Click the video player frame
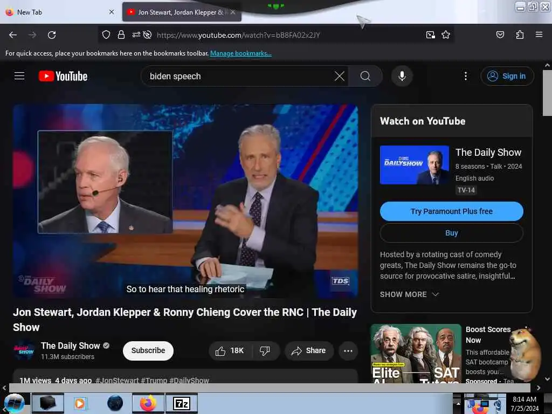Screen dimensions: 552x414 (x=185, y=201)
